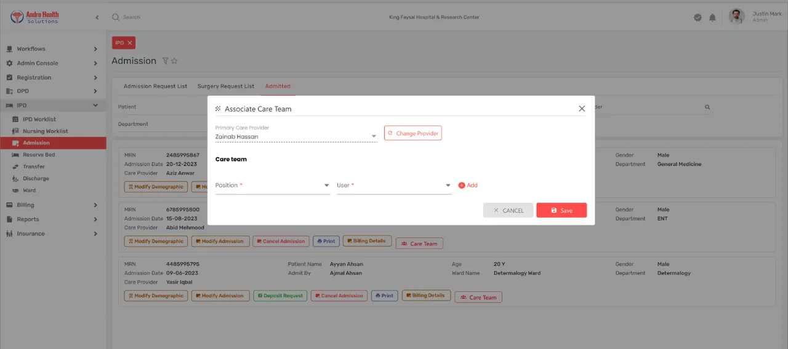788x349 pixels.
Task: Click Justin Mark's profile avatar
Action: (x=737, y=17)
